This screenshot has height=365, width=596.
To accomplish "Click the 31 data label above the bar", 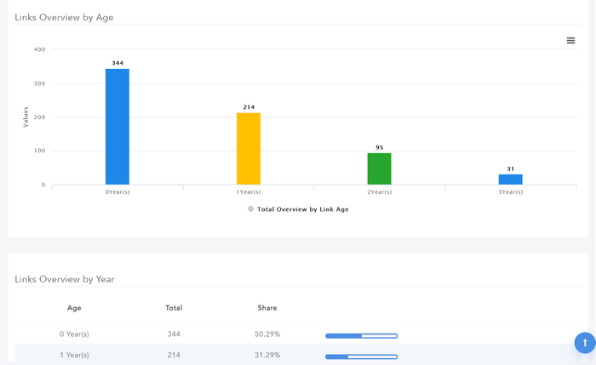I will (x=511, y=168).
